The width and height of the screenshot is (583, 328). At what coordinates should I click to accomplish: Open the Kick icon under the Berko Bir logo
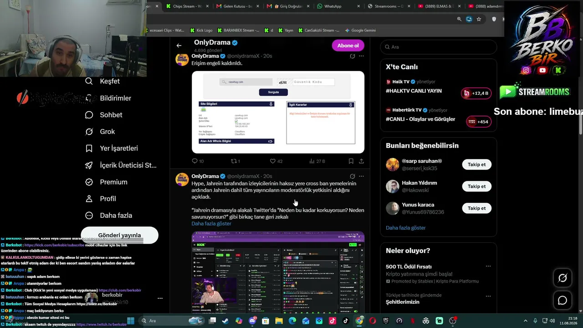click(558, 70)
